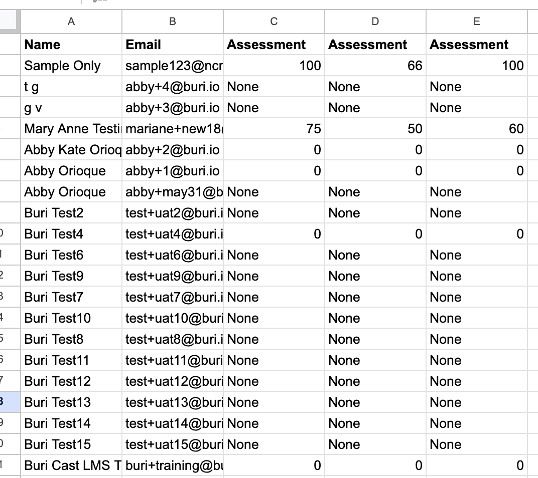Select the Sample Only name cell

[71, 66]
